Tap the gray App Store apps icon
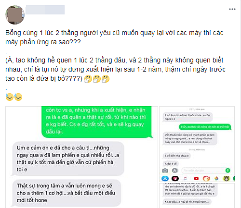Viewport: 241px width, 208px height. tap(175, 171)
